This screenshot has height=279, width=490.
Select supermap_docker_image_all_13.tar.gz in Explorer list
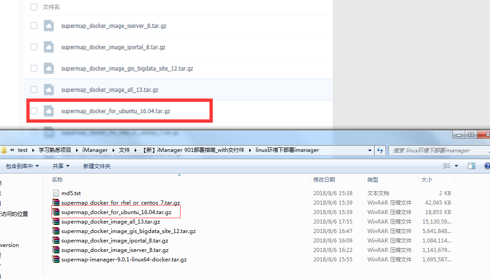click(x=110, y=221)
